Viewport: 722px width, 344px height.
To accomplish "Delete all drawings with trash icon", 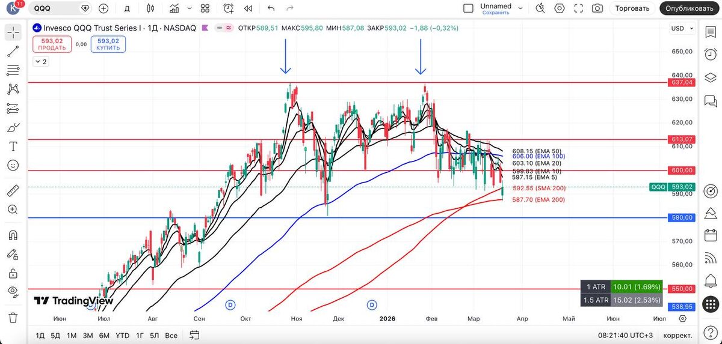I will (x=13, y=318).
